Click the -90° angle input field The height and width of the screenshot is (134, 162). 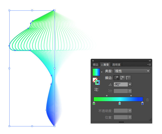click(x=121, y=84)
